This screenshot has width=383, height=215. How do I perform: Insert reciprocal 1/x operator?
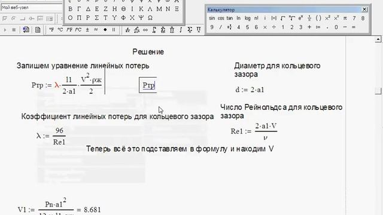pos(309,19)
